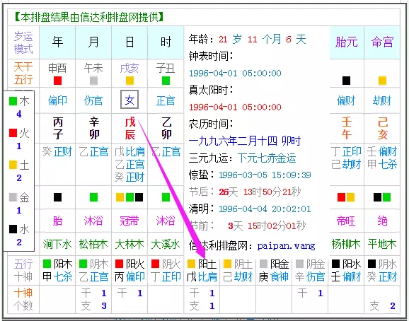
Task: Click the green square beside 阳木
Action: (x=47, y=264)
